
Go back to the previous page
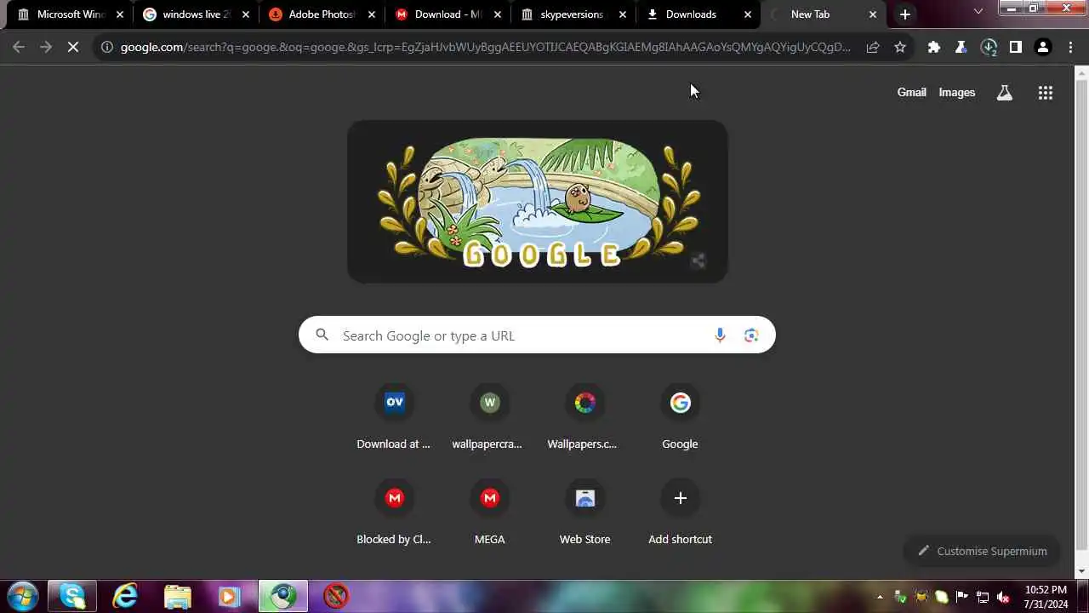pos(19,47)
